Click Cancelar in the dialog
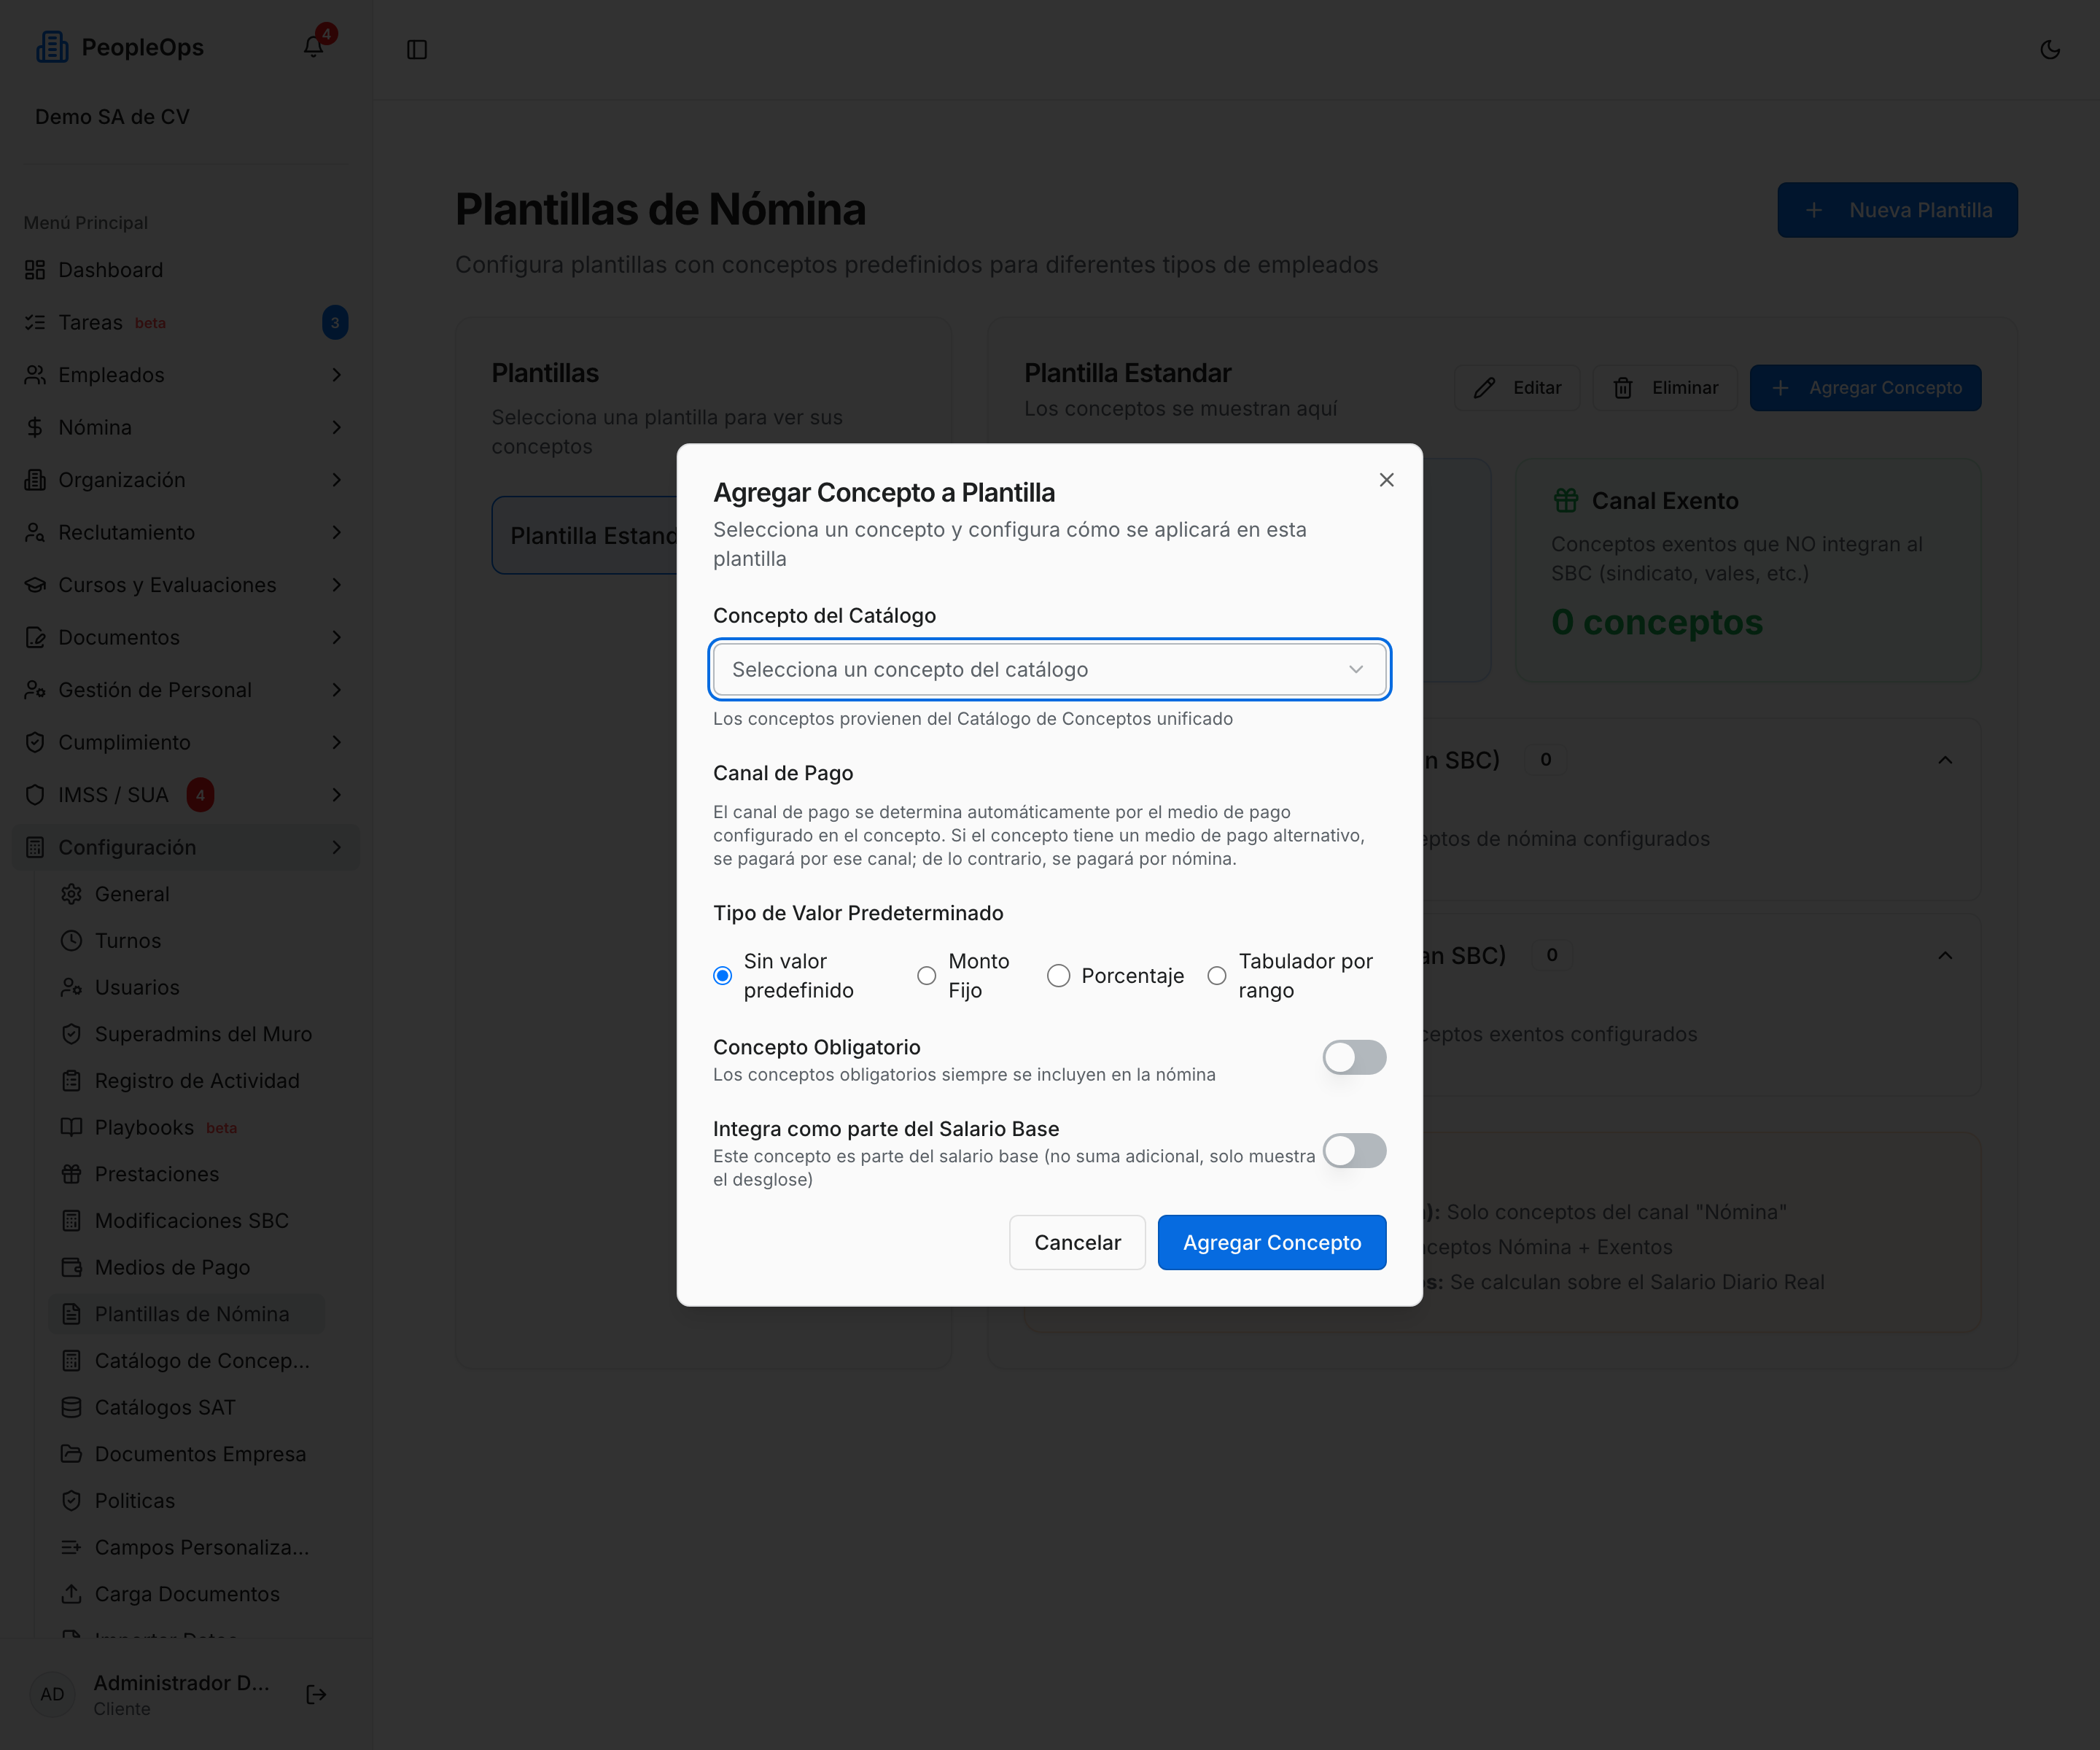Image resolution: width=2100 pixels, height=1750 pixels. click(x=1077, y=1242)
